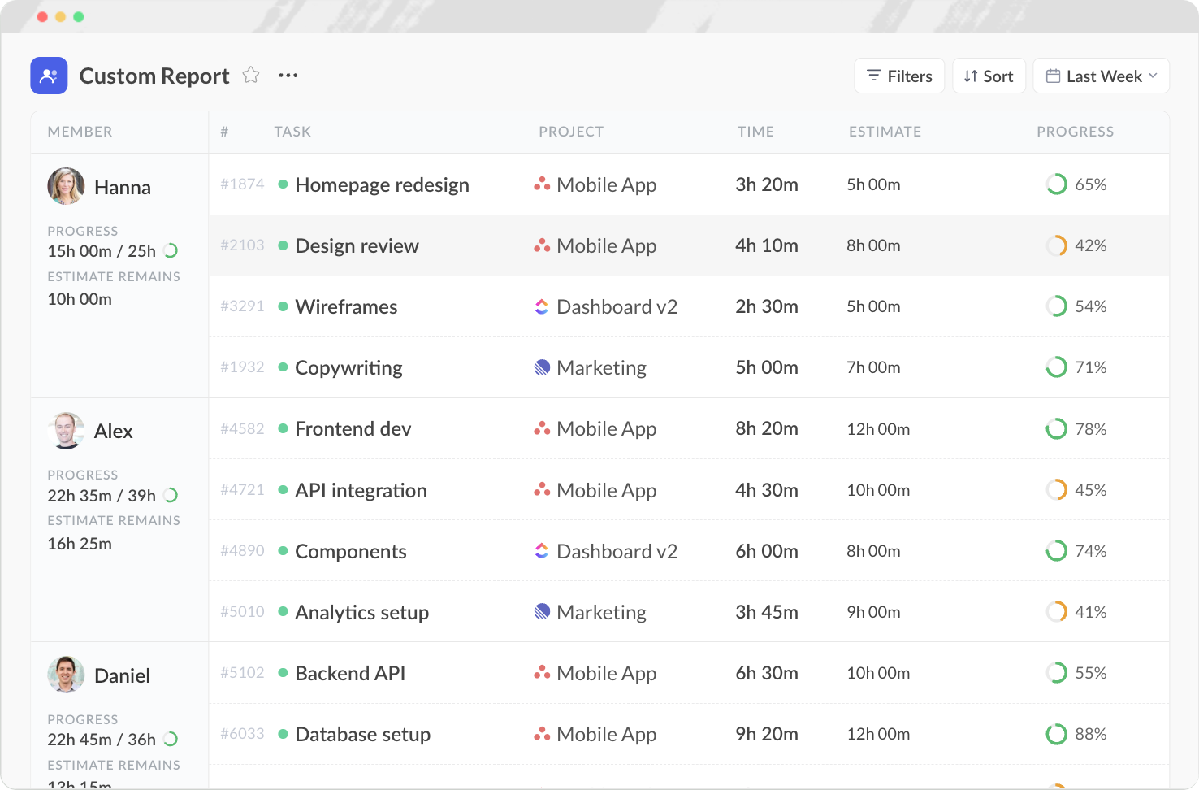Click Mobile App icon in API integration row
Screen dimensions: 1199x790
pos(542,490)
